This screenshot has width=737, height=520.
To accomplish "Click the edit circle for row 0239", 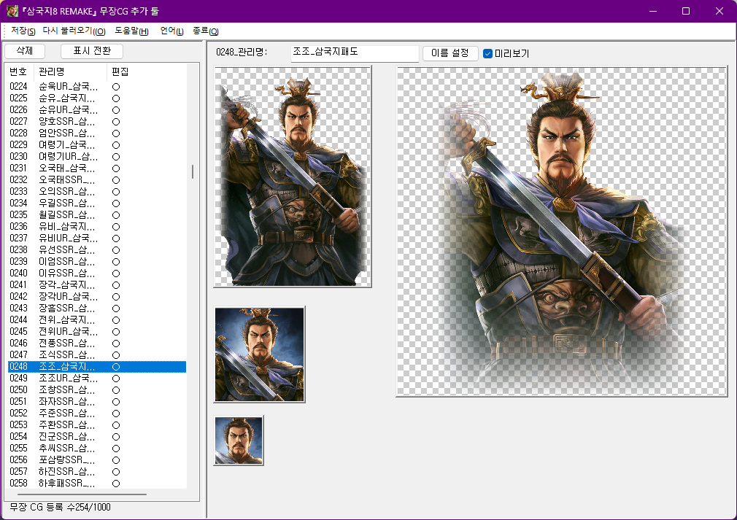I will point(116,262).
